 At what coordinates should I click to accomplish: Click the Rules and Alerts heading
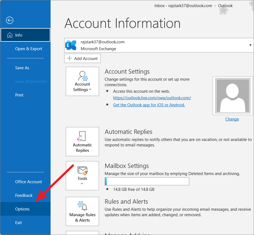click(x=126, y=201)
